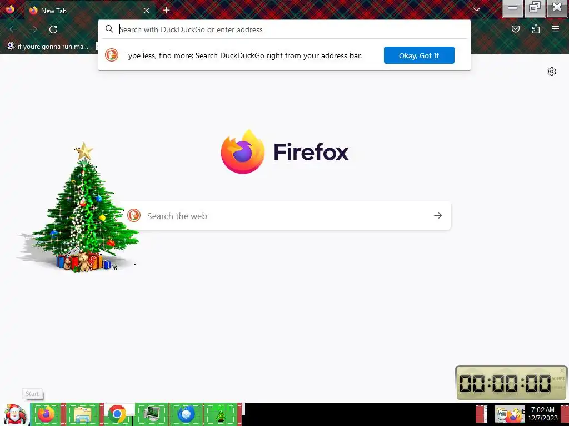Open the Christmas tree app in taskbar
The width and height of the screenshot is (569, 426).
point(221,415)
